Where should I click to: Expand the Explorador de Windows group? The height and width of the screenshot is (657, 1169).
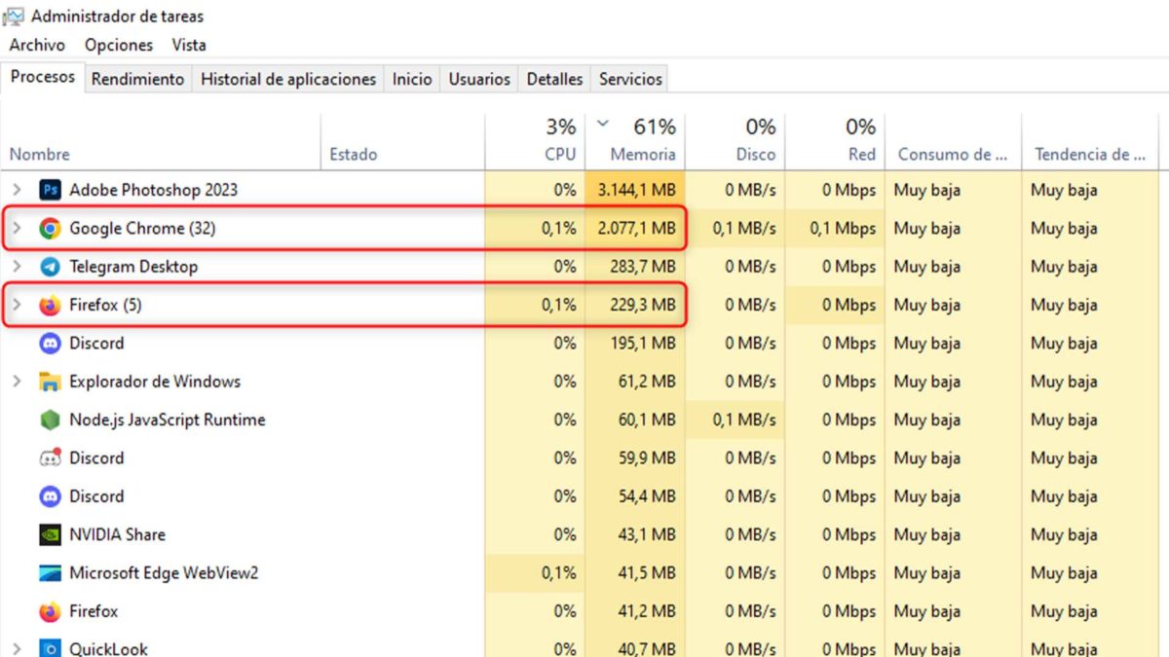(16, 382)
